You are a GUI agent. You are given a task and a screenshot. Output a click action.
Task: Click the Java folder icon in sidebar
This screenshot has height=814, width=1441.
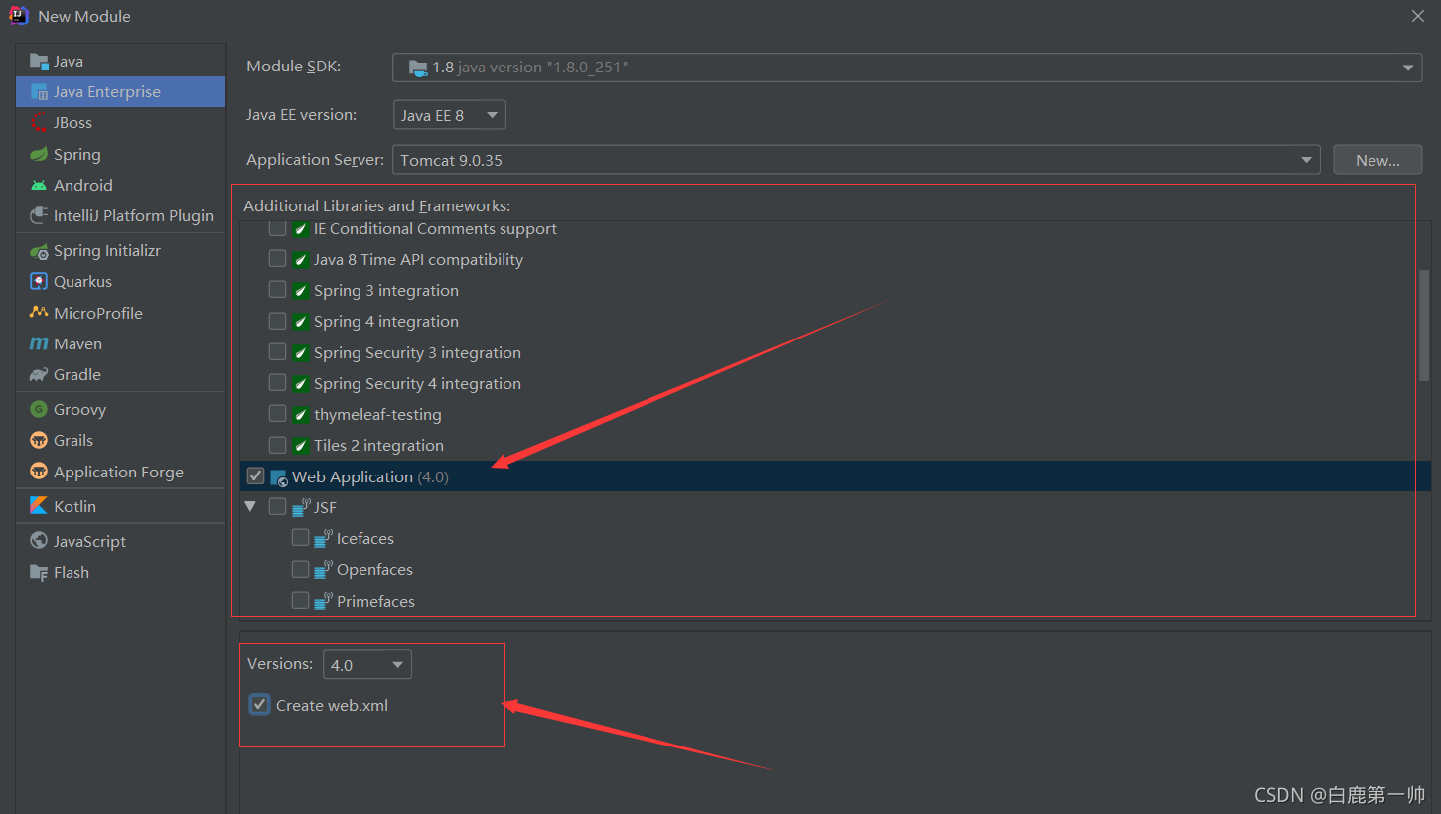39,61
